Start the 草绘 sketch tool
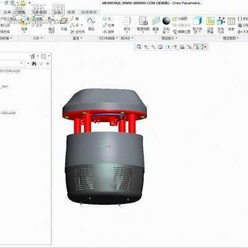248x248 pixels. (x=91, y=24)
